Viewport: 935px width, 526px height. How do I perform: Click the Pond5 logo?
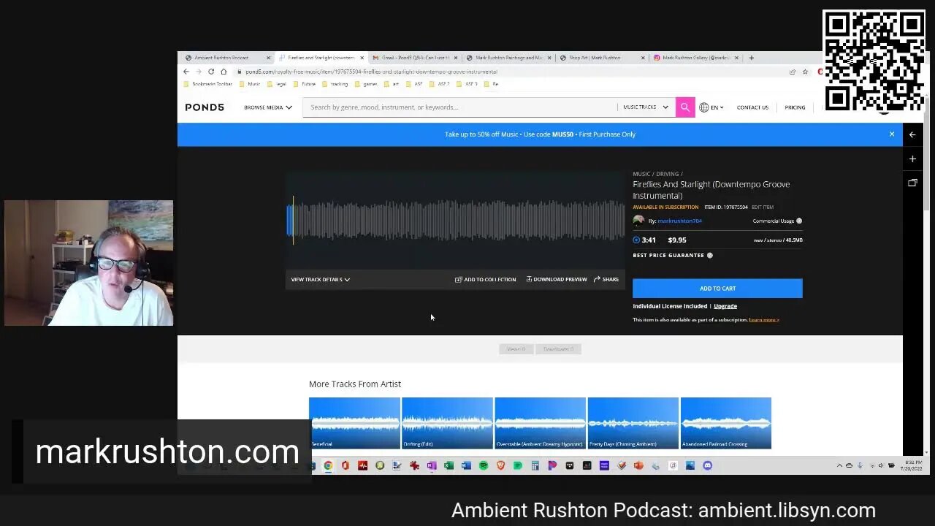pyautogui.click(x=205, y=107)
